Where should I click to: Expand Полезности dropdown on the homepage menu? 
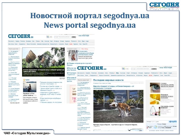tap(74, 41)
